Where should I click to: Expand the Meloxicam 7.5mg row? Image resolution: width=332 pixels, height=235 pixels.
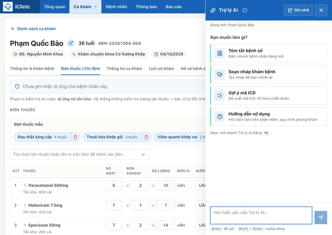[x=25, y=205]
